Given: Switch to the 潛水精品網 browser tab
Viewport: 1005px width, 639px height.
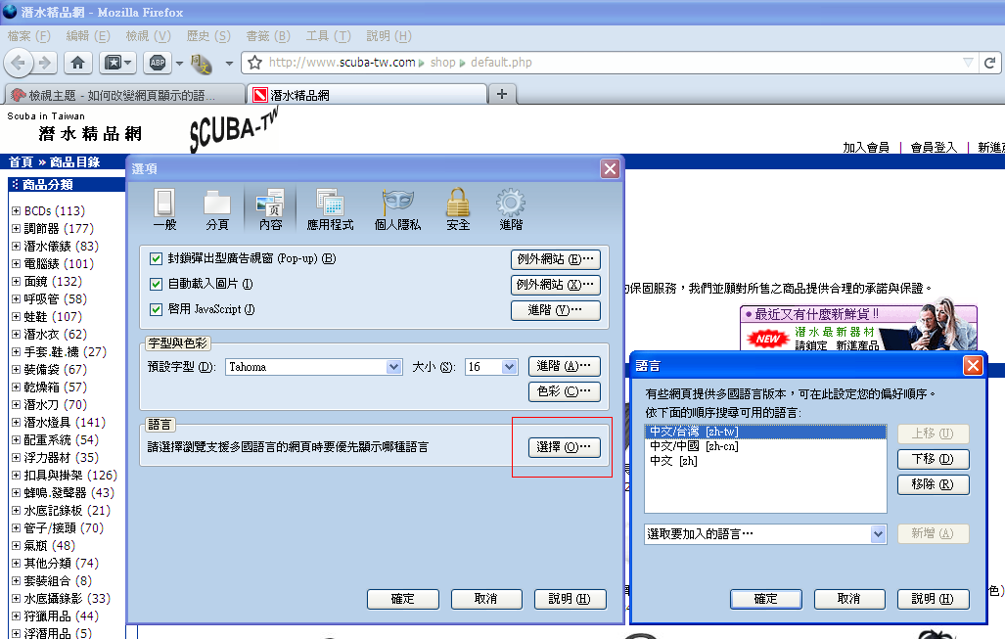Looking at the screenshot, I should [367, 95].
